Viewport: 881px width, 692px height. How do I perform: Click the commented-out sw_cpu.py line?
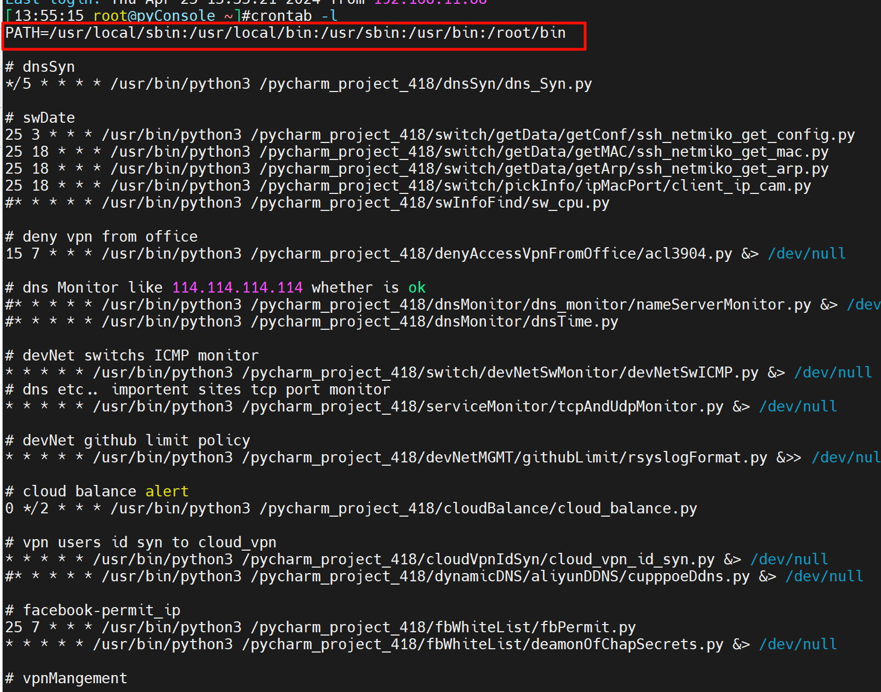(x=307, y=203)
